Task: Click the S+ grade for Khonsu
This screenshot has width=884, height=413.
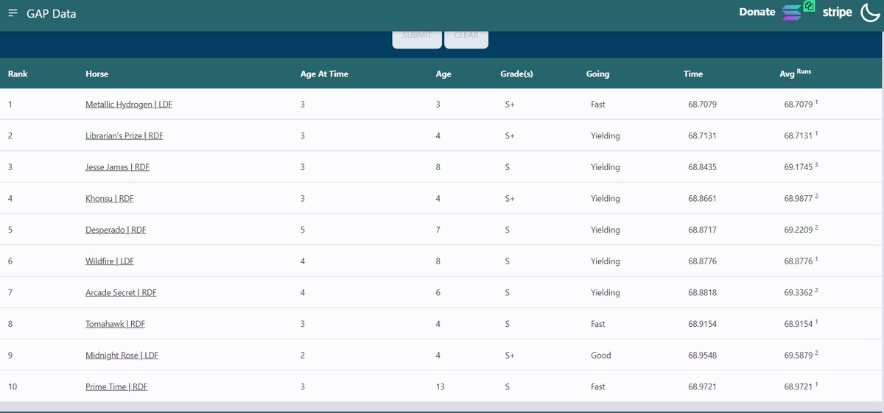Action: (x=510, y=199)
